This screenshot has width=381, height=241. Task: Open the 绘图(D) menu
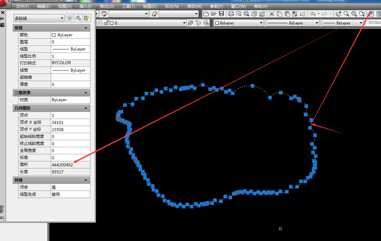[x=150, y=6]
